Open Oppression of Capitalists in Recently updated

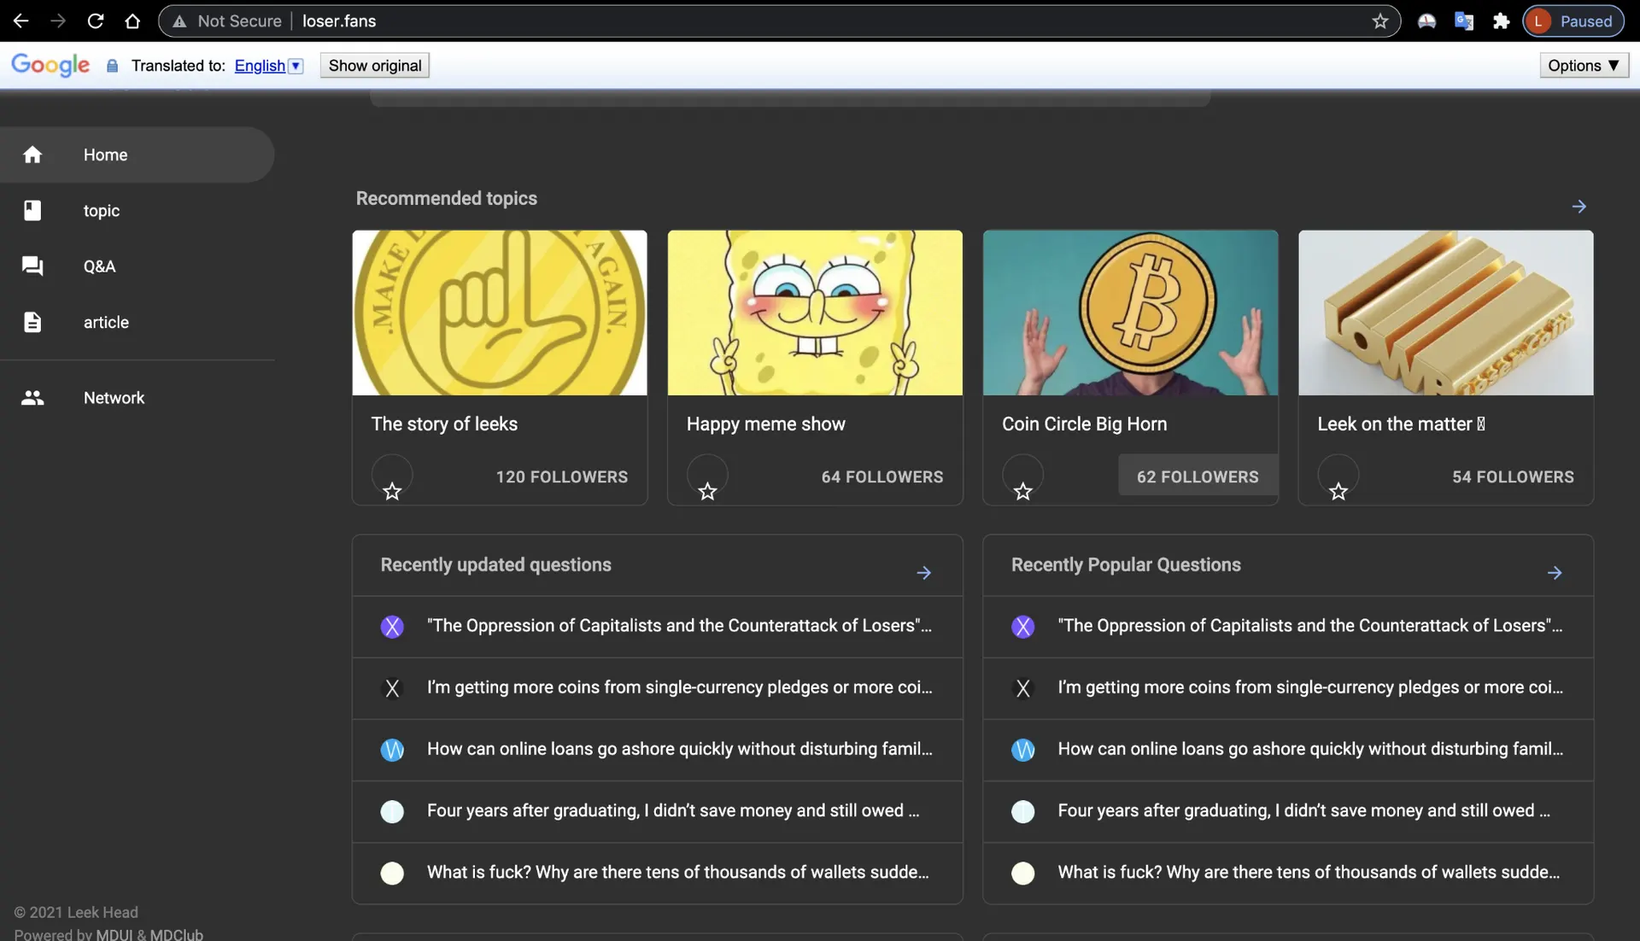tap(658, 627)
